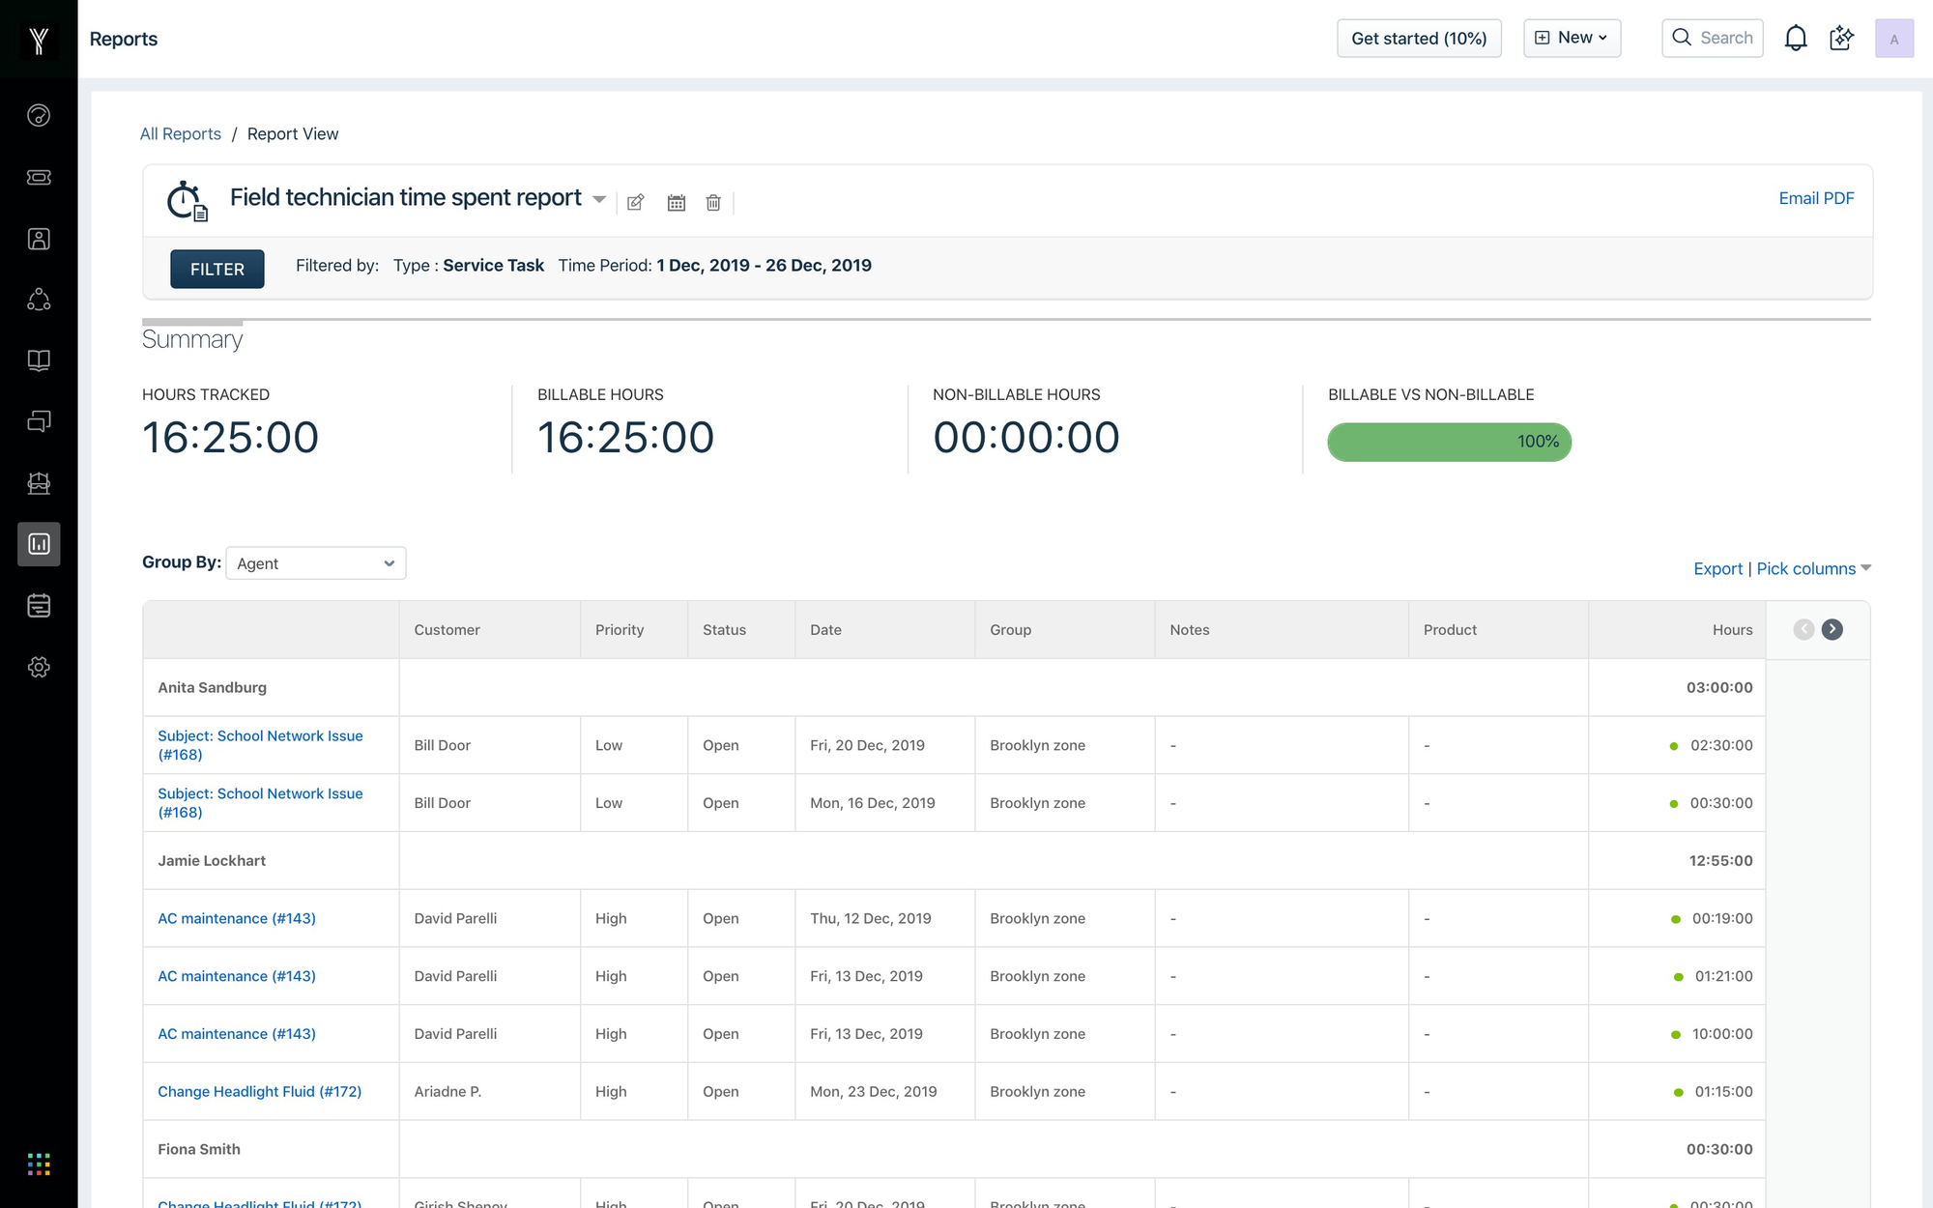
Task: Click the Email PDF link
Action: (1816, 198)
